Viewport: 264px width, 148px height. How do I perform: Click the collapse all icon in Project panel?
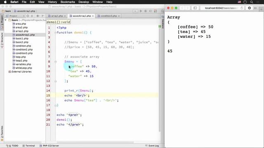32,16
